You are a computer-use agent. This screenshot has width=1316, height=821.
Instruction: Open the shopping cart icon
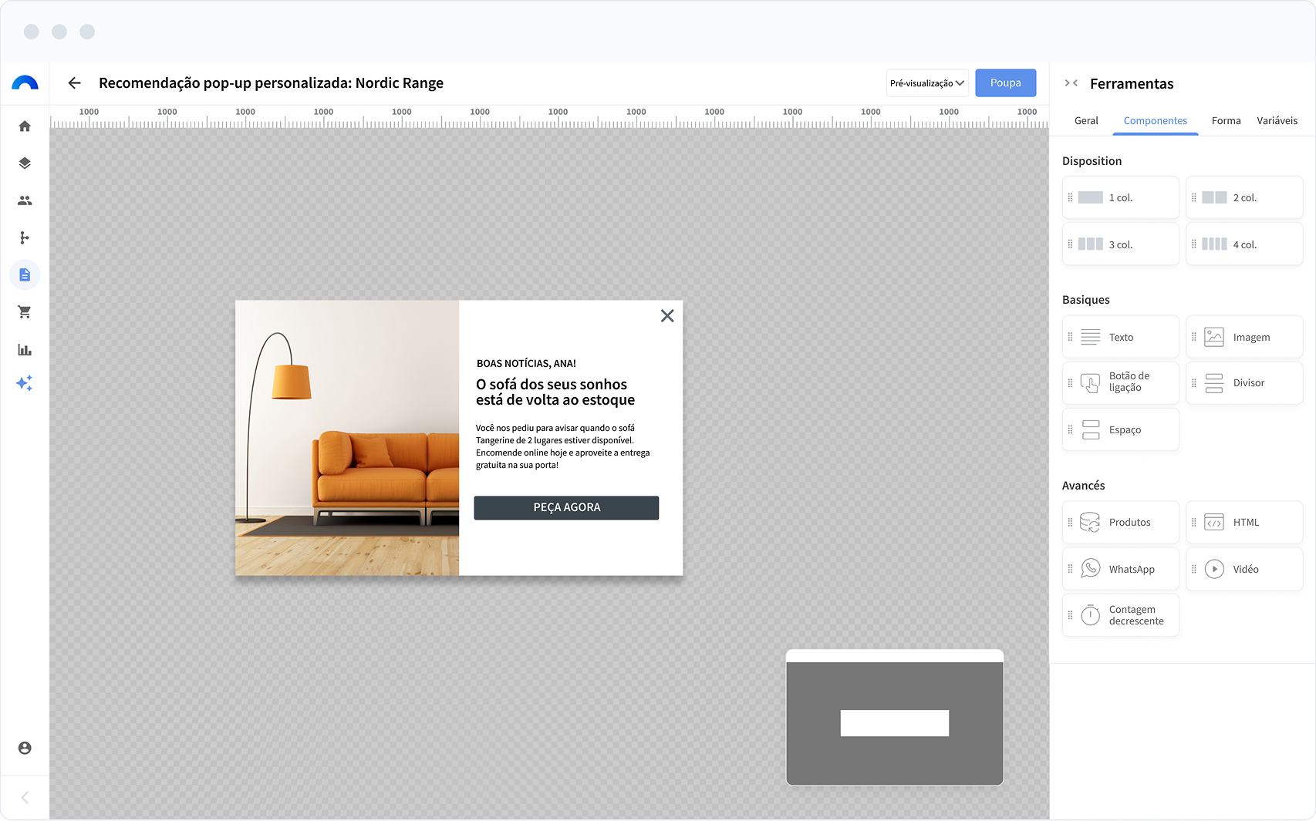click(x=25, y=312)
